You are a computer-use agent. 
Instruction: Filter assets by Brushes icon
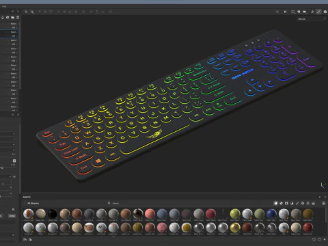click(297, 203)
